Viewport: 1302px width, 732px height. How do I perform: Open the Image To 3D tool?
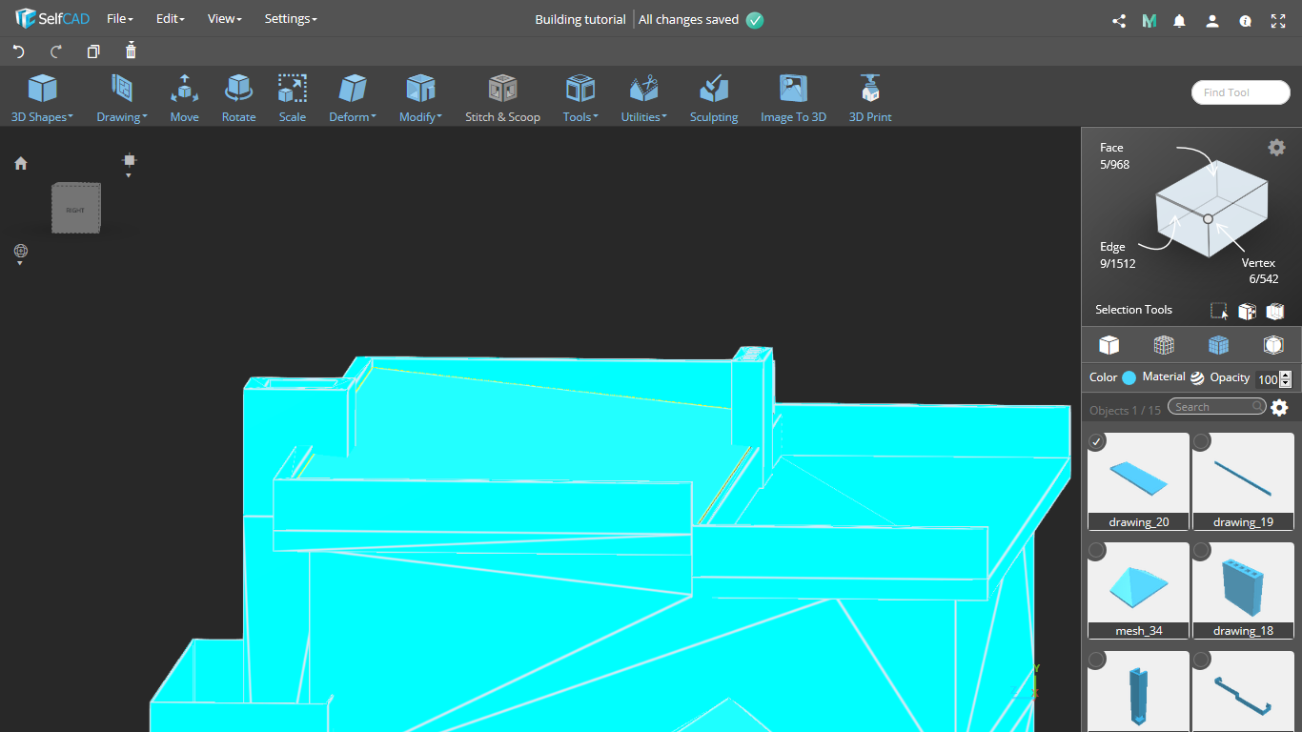pos(793,99)
